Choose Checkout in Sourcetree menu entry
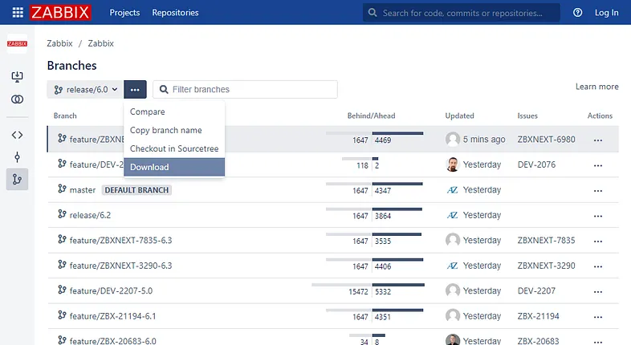The image size is (631, 345). (174, 148)
